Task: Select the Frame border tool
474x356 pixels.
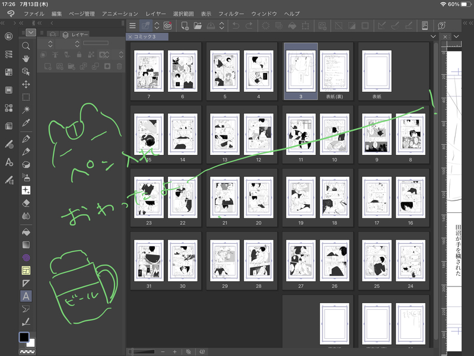Action: pyautogui.click(x=26, y=271)
